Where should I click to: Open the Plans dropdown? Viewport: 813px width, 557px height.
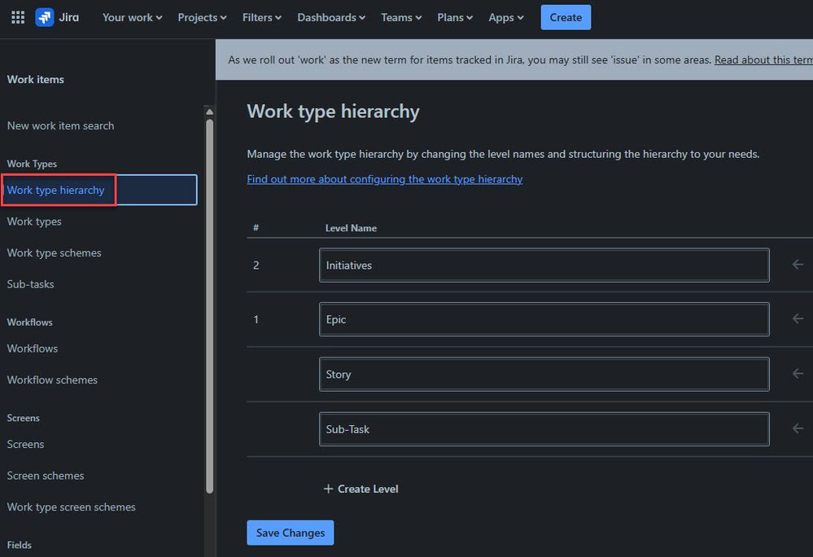click(455, 17)
